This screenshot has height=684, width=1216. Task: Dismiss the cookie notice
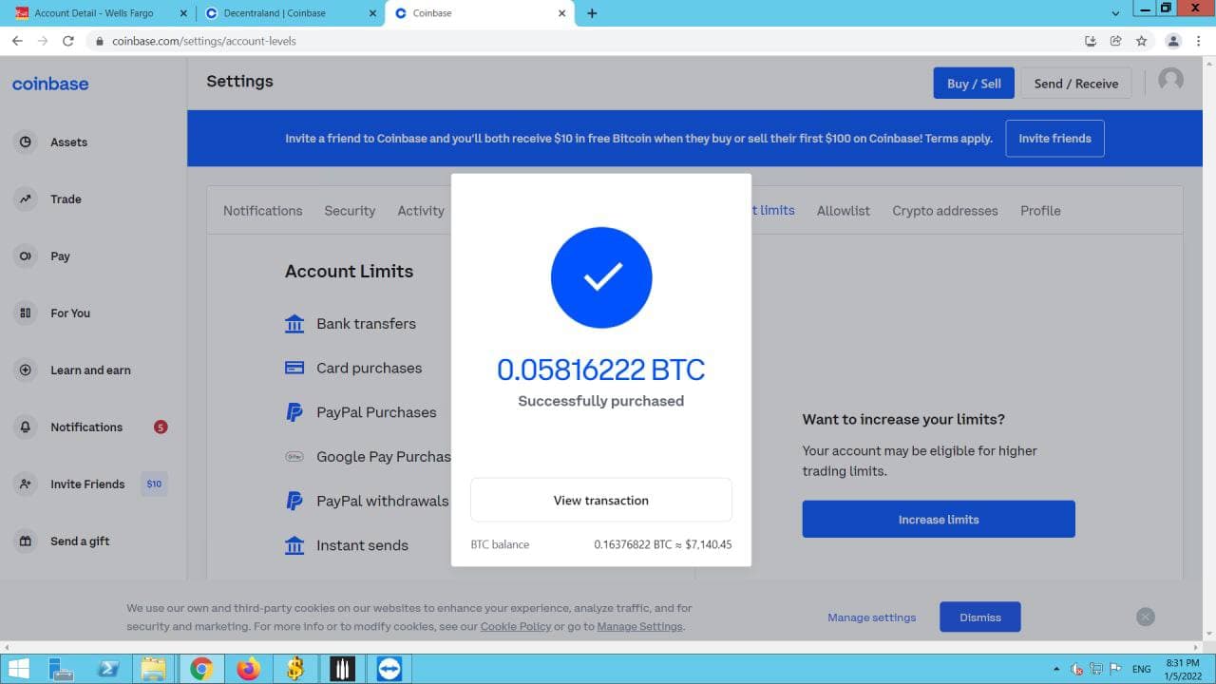980,617
